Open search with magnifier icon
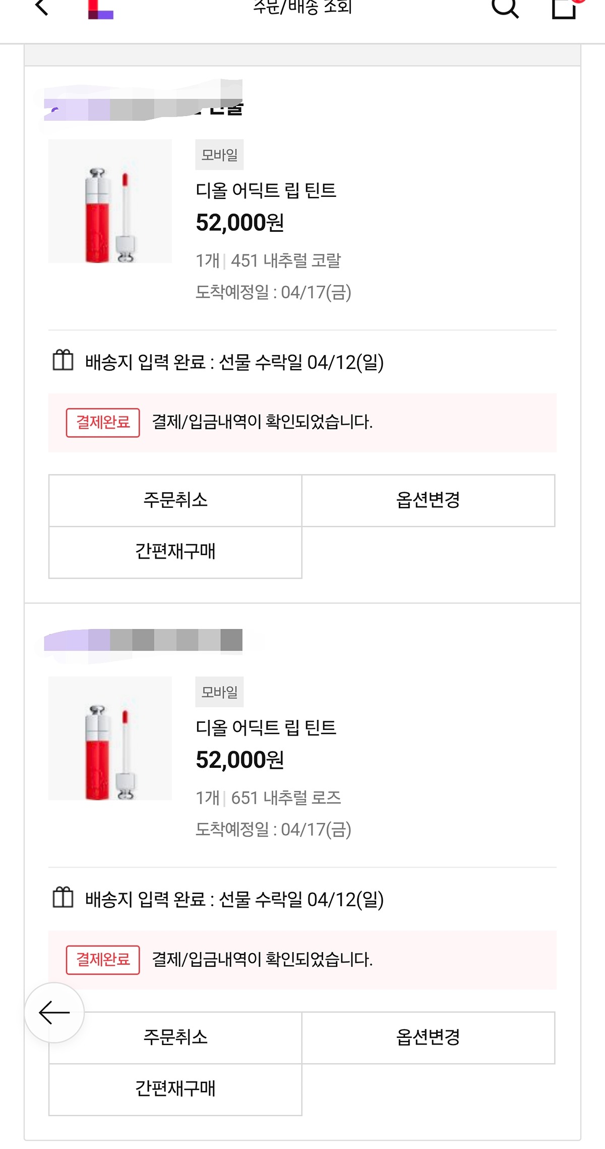Image resolution: width=605 pixels, height=1149 pixels. point(504,8)
